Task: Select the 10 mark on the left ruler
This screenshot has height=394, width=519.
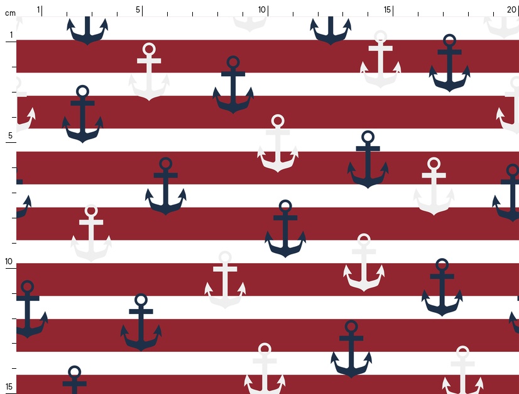Action: click(9, 261)
